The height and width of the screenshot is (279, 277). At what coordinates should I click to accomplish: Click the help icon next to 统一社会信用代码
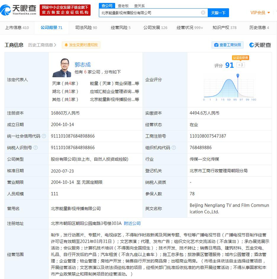click(44, 136)
